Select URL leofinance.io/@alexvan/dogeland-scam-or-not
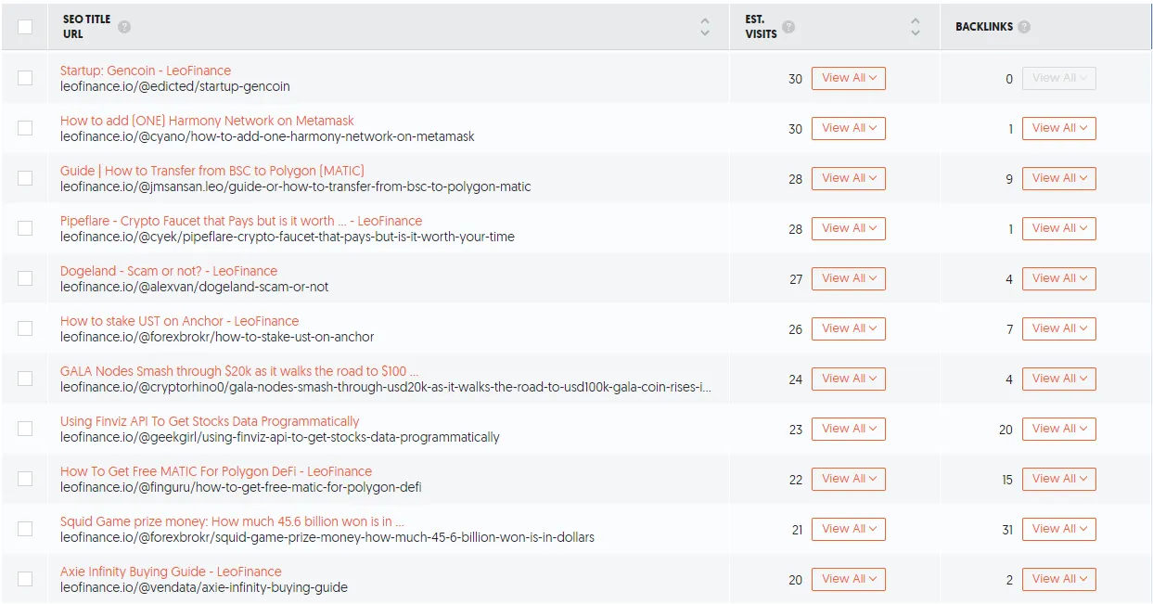 tap(195, 287)
